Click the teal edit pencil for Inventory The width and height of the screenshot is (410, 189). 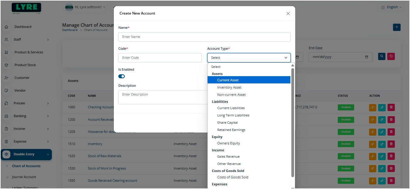pos(381,144)
